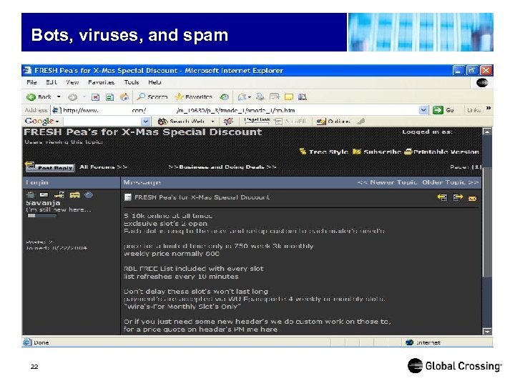Open the Back history dropdown arrow
The width and height of the screenshot is (515, 386).
(59, 96)
